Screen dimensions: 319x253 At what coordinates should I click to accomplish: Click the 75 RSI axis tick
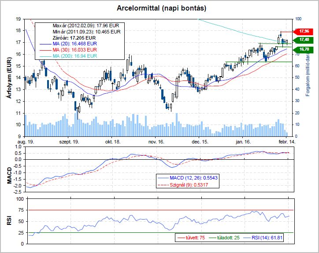click(21, 210)
